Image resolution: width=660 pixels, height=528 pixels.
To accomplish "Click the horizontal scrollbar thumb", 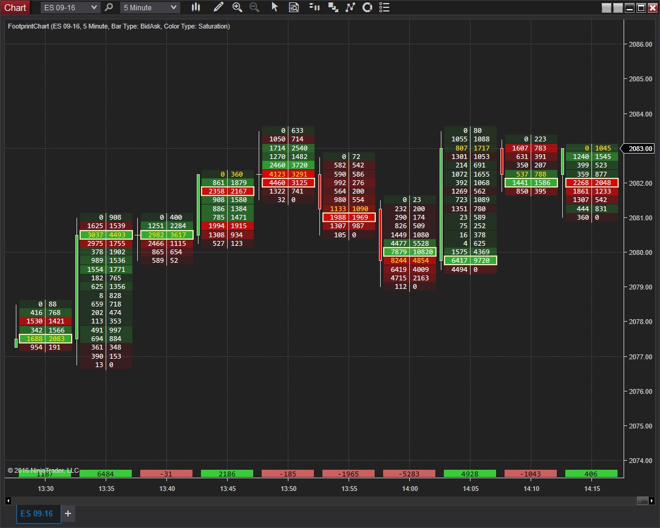I will coord(642,501).
